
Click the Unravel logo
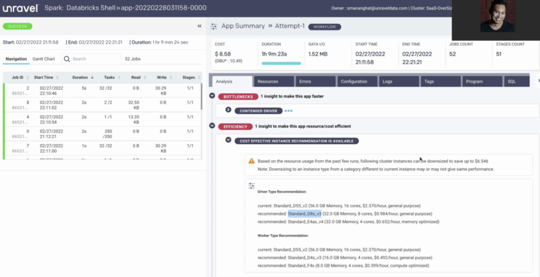[x=21, y=8]
